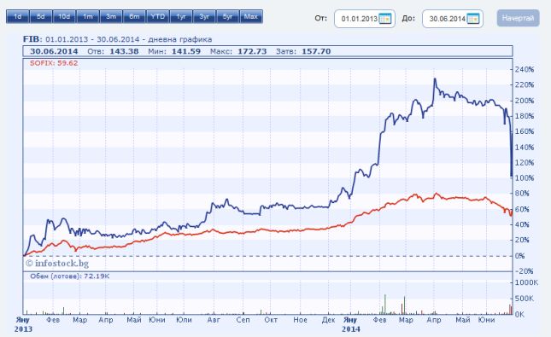Choose the 10d period button
The height and width of the screenshot is (337, 551).
click(64, 16)
